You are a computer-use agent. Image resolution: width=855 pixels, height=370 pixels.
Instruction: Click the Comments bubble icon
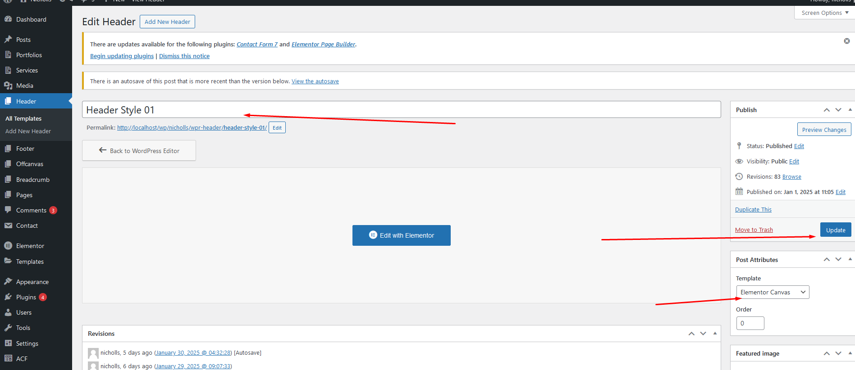click(x=8, y=210)
